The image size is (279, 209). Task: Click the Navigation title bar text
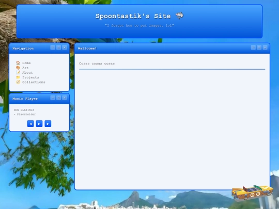coord(23,49)
